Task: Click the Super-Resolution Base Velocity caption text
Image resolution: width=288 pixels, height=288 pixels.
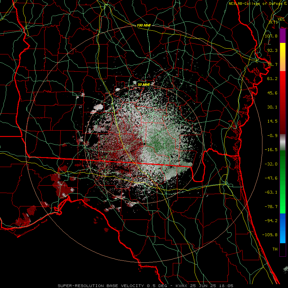Action: (x=146, y=286)
